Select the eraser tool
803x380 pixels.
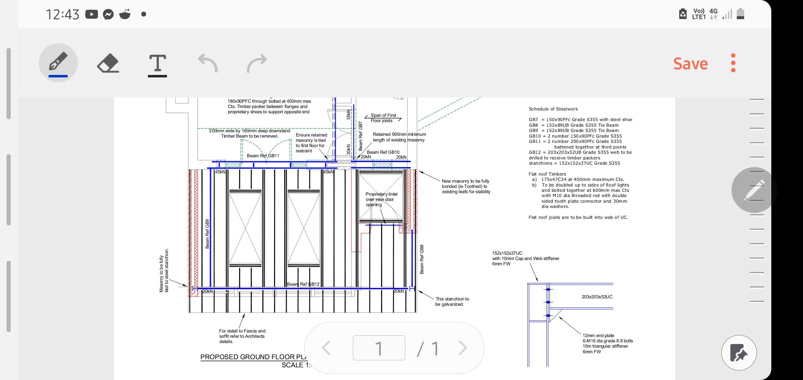point(108,63)
